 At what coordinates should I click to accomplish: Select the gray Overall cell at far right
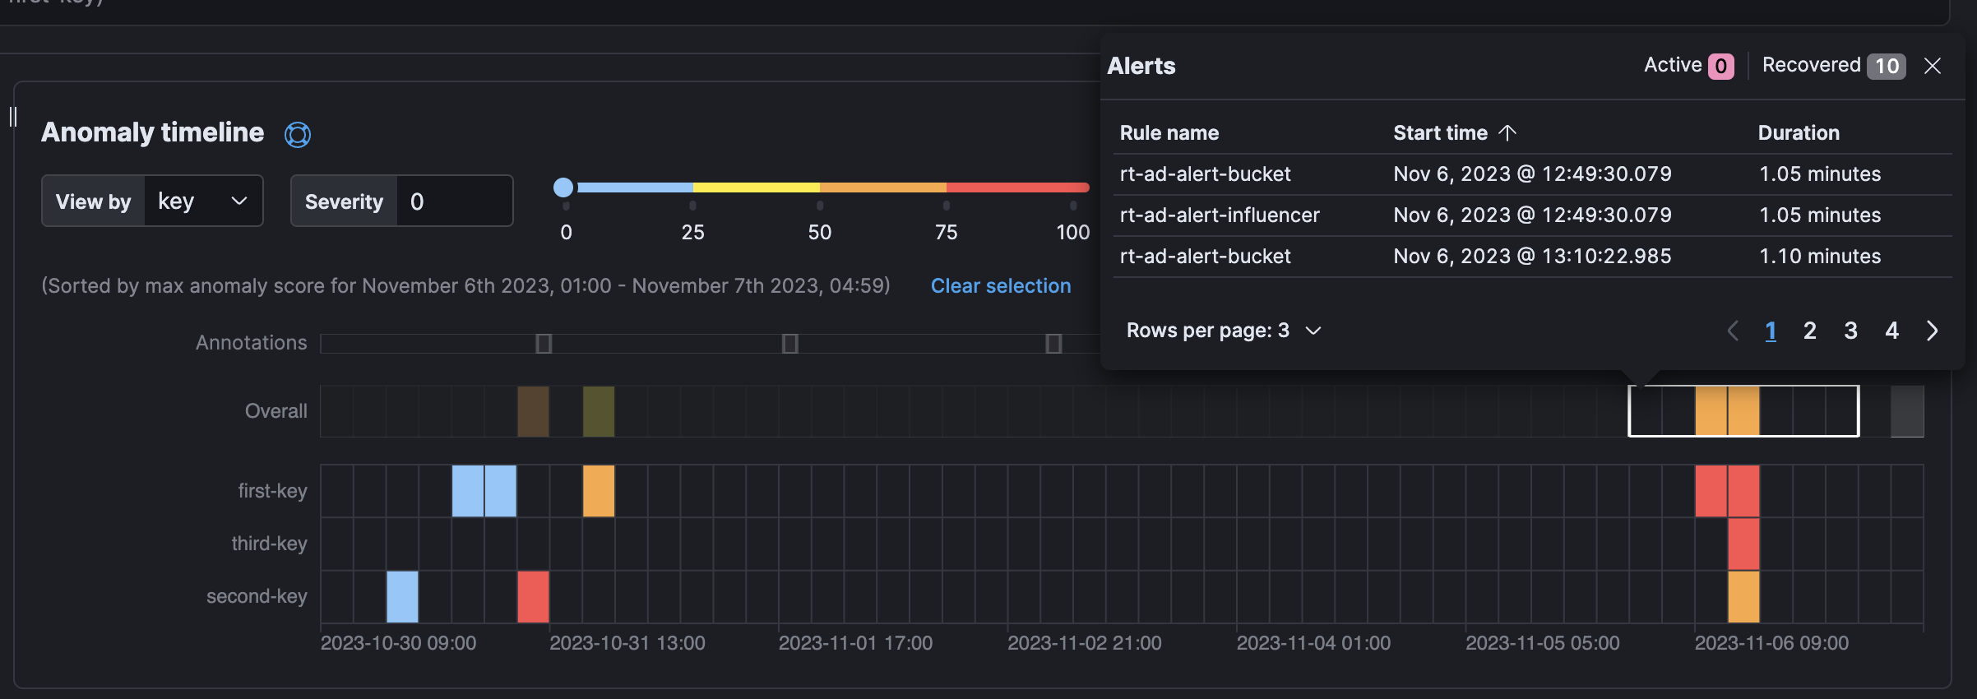(x=1907, y=411)
